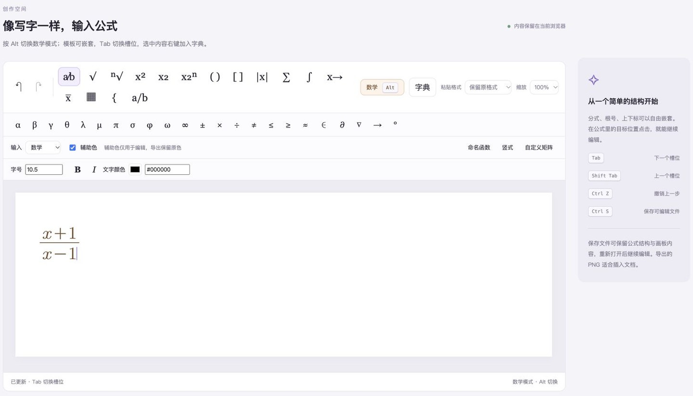Insert the Greek letter alpha α

coord(18,125)
